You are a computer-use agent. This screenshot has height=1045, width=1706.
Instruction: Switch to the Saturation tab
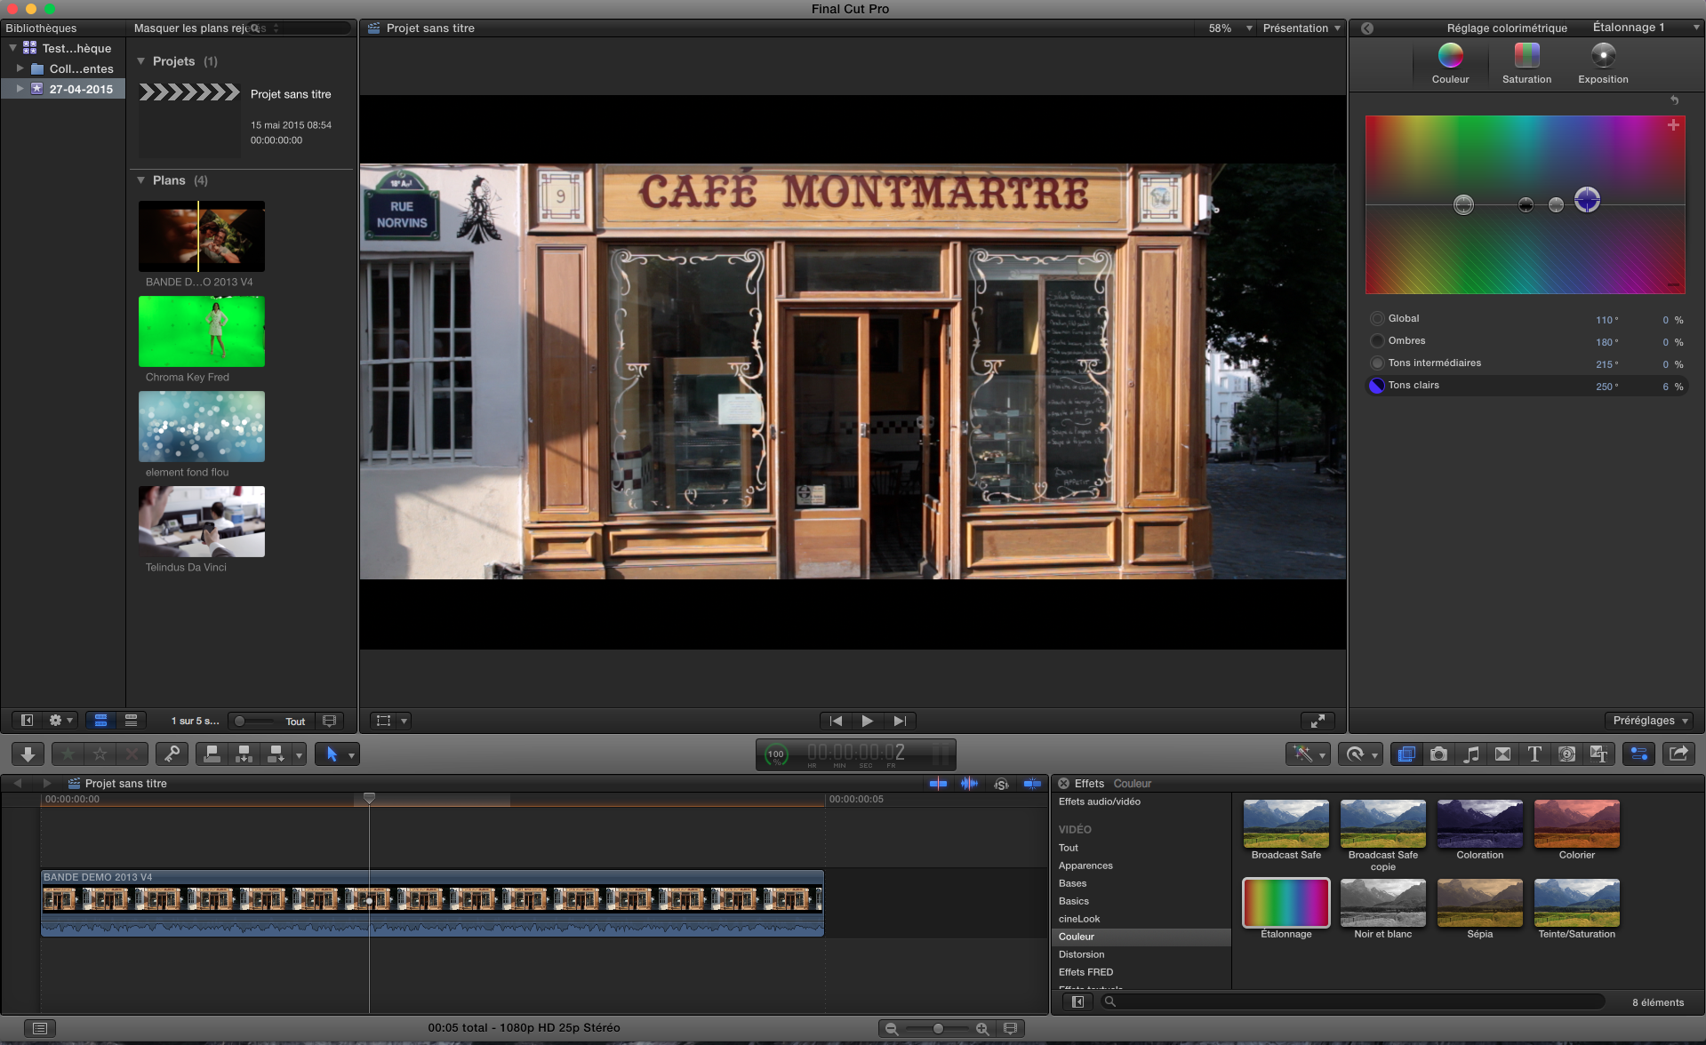1526,62
